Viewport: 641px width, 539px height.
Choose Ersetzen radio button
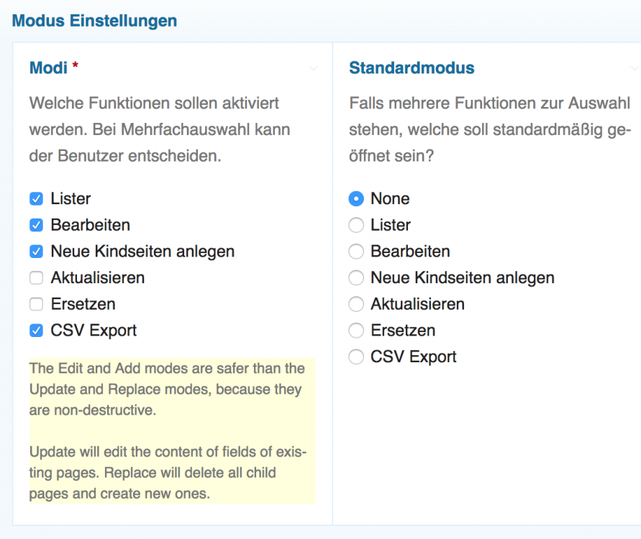[x=356, y=331]
